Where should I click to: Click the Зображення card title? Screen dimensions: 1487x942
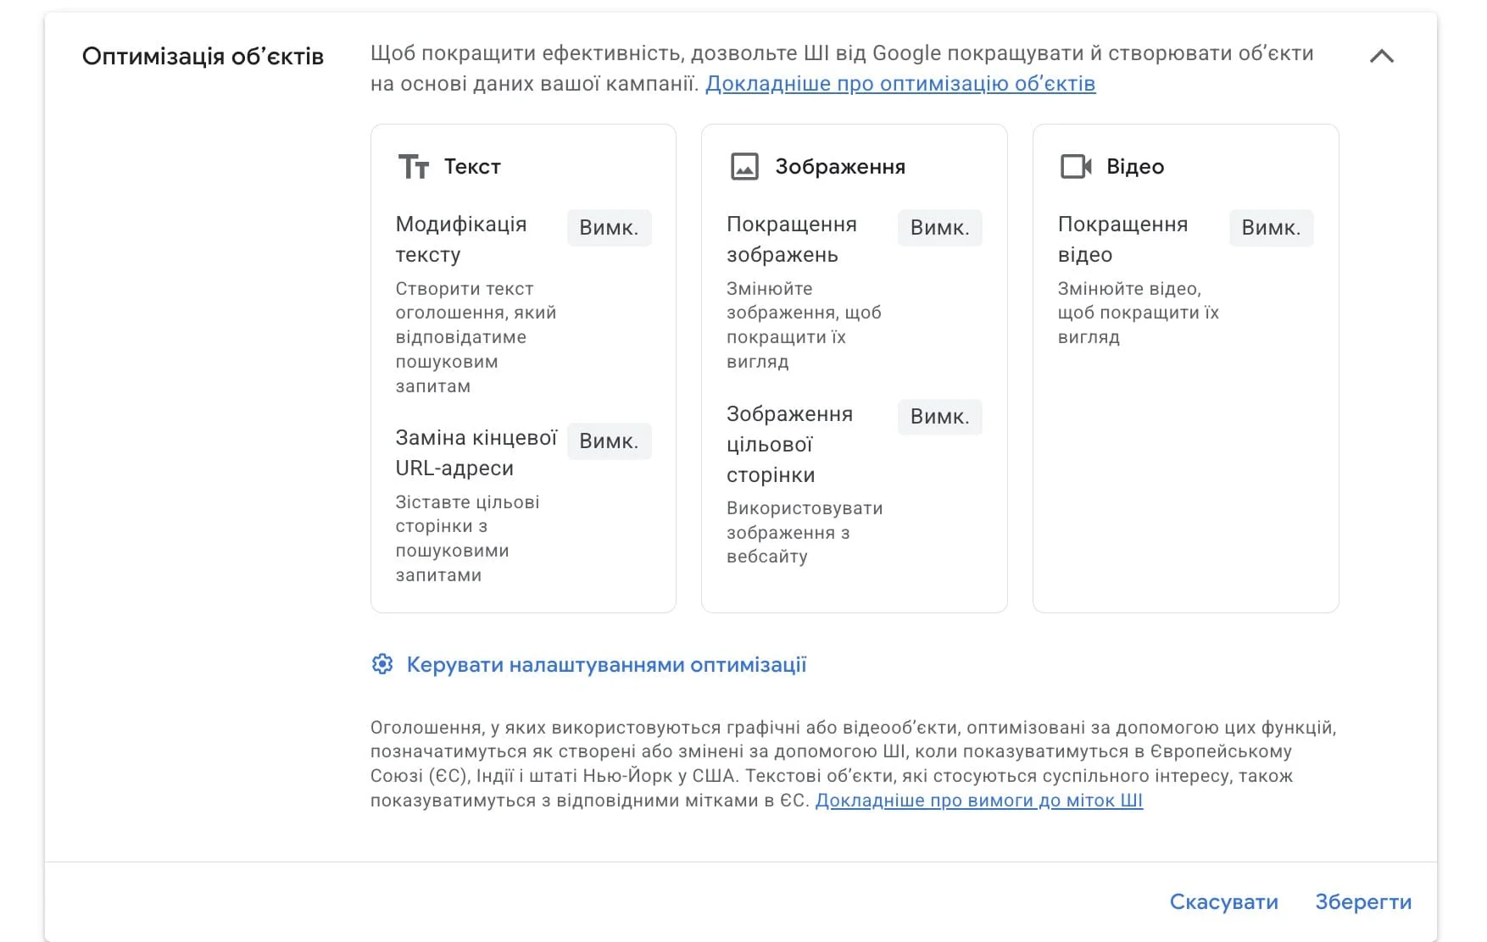pos(840,167)
